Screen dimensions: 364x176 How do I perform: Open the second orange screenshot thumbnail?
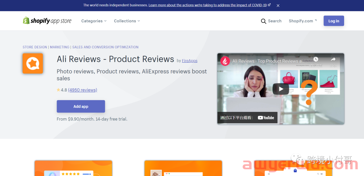tap(183, 168)
